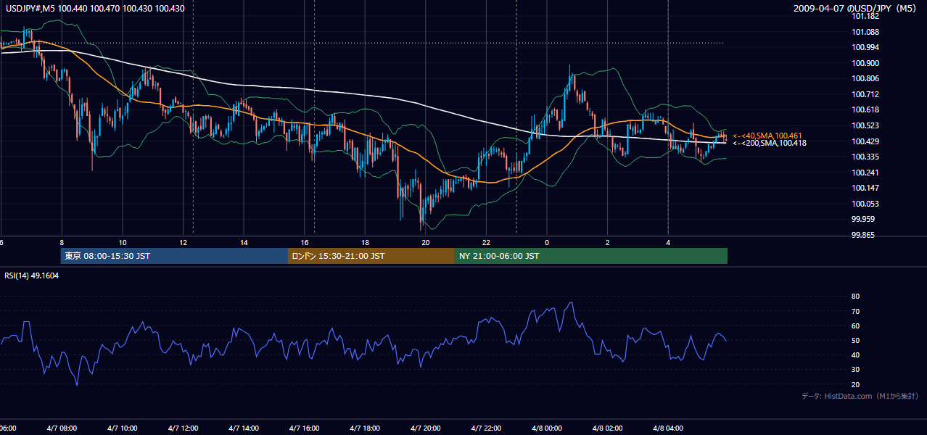Click hour label 22 beneath the price chart
This screenshot has height=435, width=927.
pyautogui.click(x=487, y=243)
